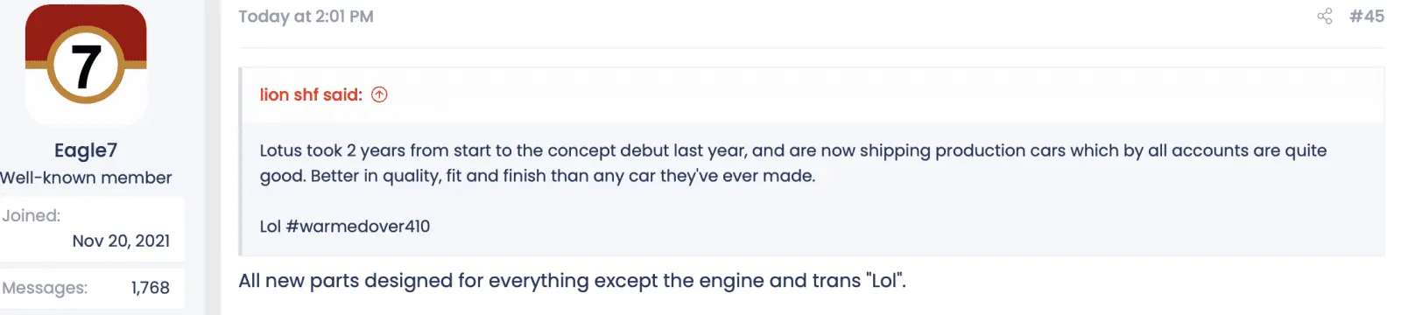Viewport: 1401px width, 315px height.
Task: Click the Lol #warmedover410 line in the quote
Action: pyautogui.click(x=345, y=227)
